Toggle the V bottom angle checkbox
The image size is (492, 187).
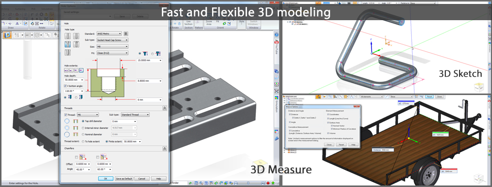click(x=65, y=86)
